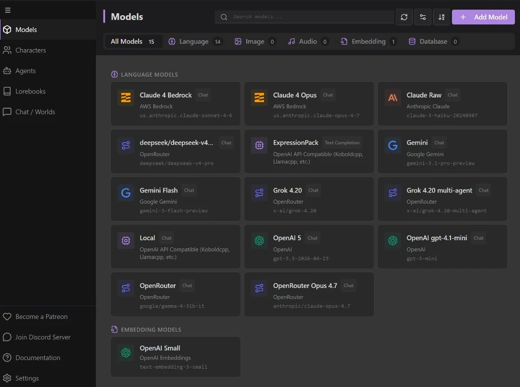Open Agents in the sidebar
520x387 pixels.
(x=48, y=71)
